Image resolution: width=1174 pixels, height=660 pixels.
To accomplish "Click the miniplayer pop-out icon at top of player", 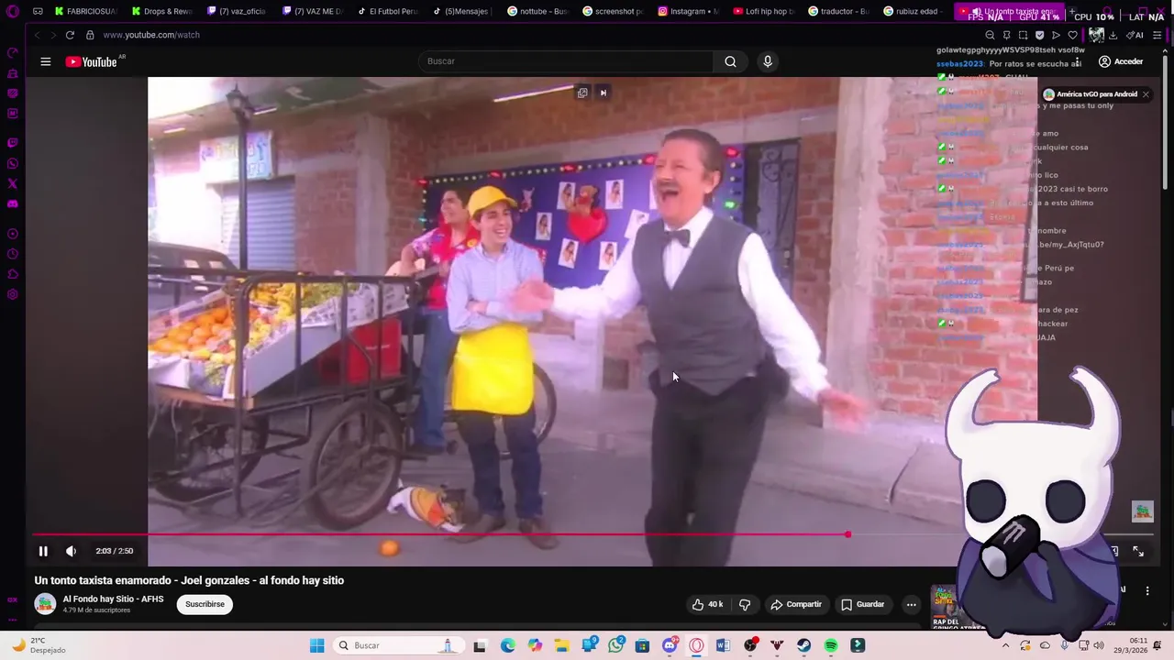I will (582, 93).
